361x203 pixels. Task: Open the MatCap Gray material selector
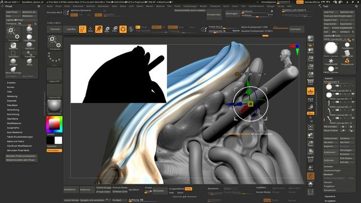point(54,107)
